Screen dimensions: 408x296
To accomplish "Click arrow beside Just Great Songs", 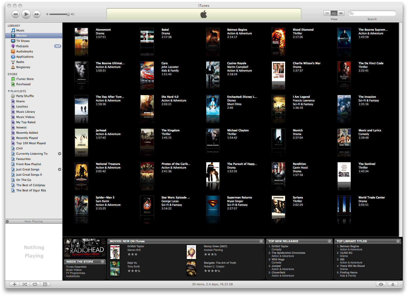I will pos(60,169).
